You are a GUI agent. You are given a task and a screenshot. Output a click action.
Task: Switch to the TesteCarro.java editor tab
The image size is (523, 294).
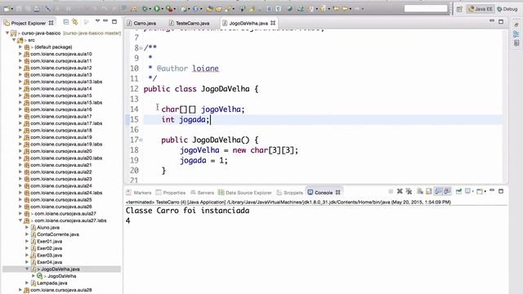(x=190, y=23)
